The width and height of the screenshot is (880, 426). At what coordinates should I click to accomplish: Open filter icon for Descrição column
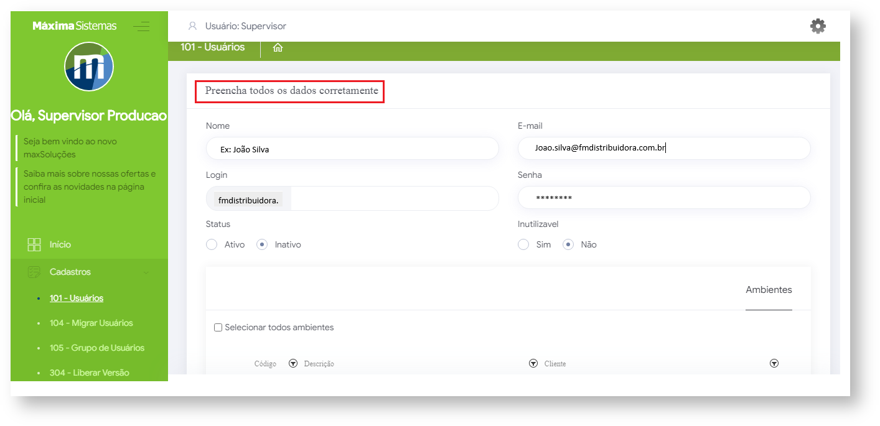533,364
